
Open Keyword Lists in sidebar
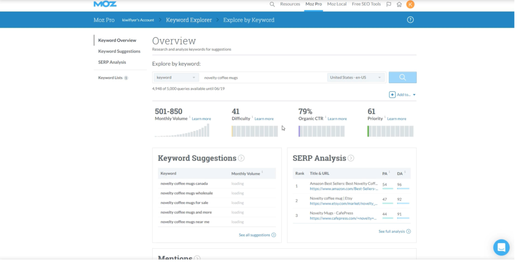[110, 78]
